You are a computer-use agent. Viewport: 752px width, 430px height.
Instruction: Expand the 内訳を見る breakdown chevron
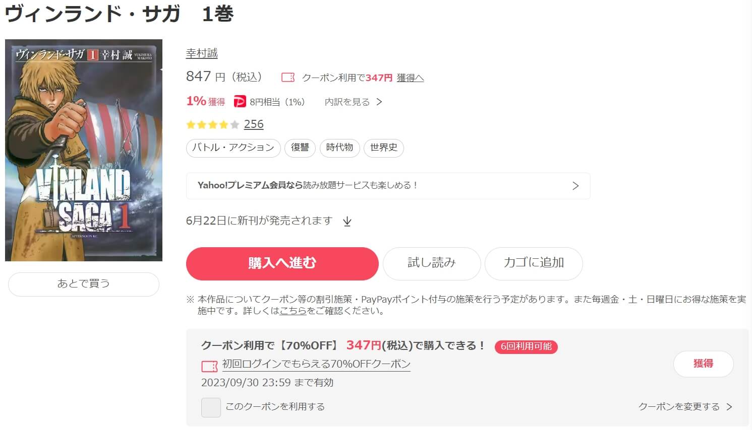[x=379, y=102]
